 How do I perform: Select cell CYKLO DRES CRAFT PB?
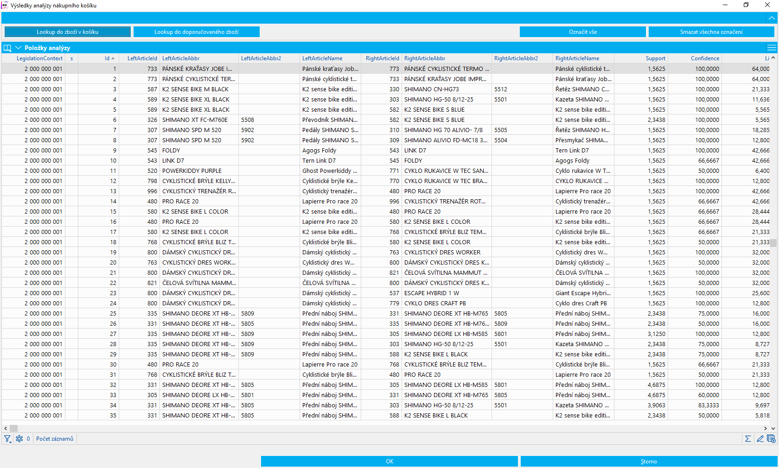447,303
